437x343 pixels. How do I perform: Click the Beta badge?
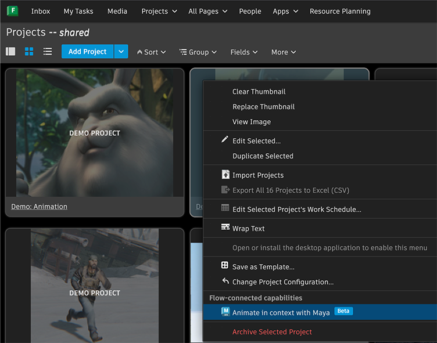click(x=343, y=311)
